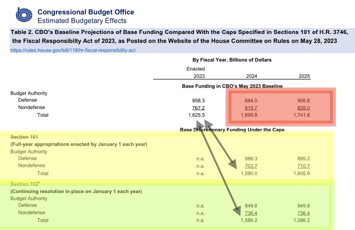The width and height of the screenshot is (355, 230).
Task: Select the 710.7 Section 101 nondefense value
Action: (303, 166)
